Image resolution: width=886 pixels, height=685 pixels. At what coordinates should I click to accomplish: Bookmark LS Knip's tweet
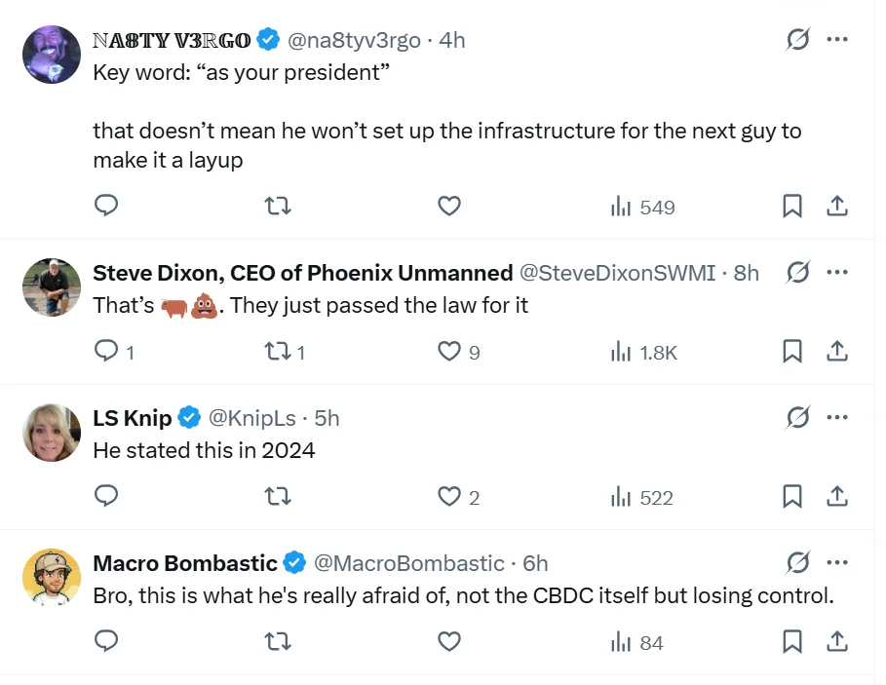click(x=792, y=497)
